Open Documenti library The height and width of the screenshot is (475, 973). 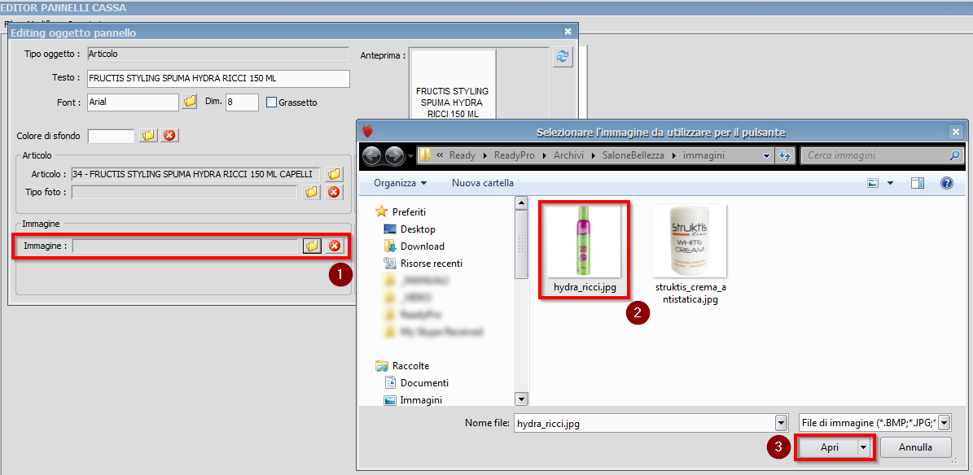point(424,382)
